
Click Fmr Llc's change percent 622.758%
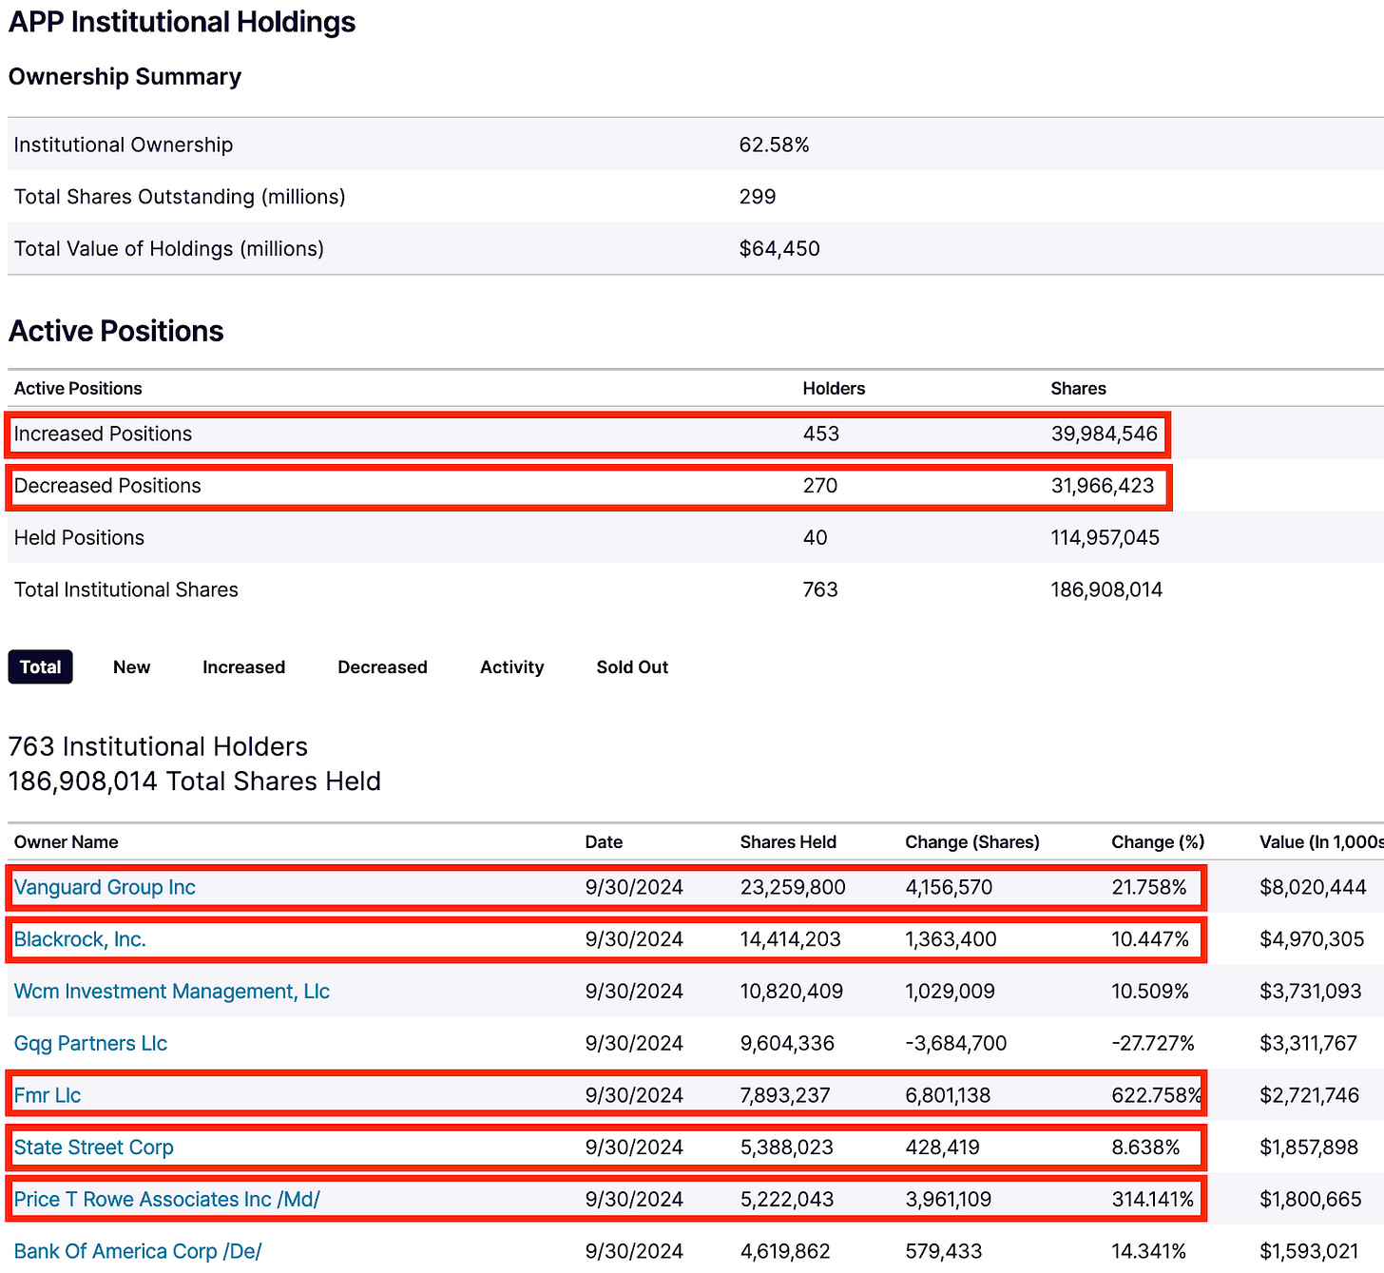pyautogui.click(x=1156, y=1095)
